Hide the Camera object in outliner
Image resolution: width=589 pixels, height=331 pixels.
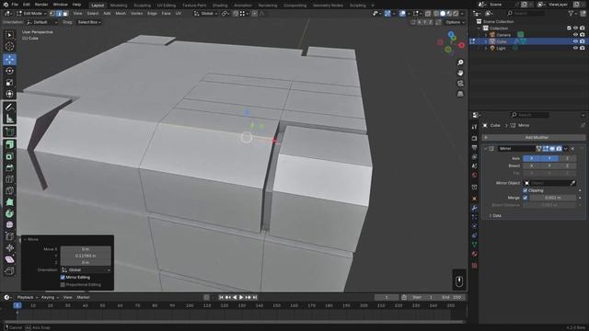pos(575,35)
